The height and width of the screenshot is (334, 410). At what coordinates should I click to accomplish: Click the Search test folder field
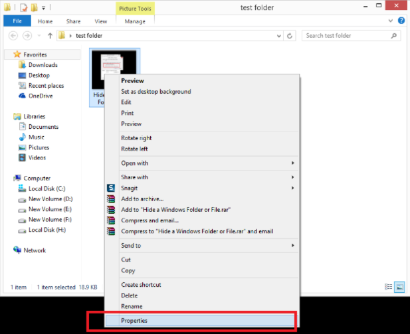click(x=351, y=36)
